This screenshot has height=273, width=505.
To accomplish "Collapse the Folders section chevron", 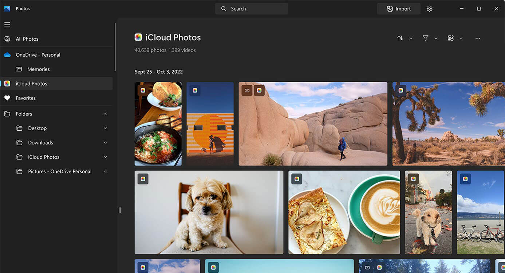I will click(x=106, y=114).
